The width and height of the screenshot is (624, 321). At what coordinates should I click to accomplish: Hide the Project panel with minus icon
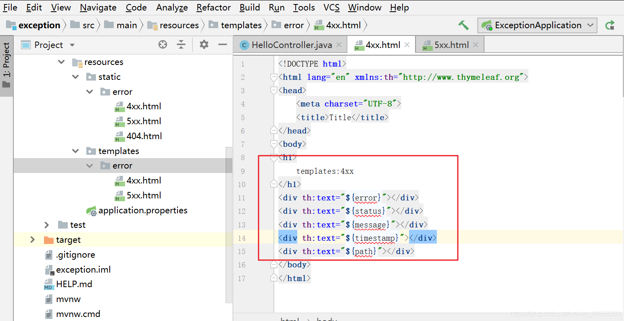click(x=223, y=44)
